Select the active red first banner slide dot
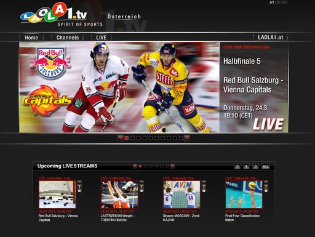Image resolution: width=315 pixels, height=237 pixels. click(x=127, y=138)
